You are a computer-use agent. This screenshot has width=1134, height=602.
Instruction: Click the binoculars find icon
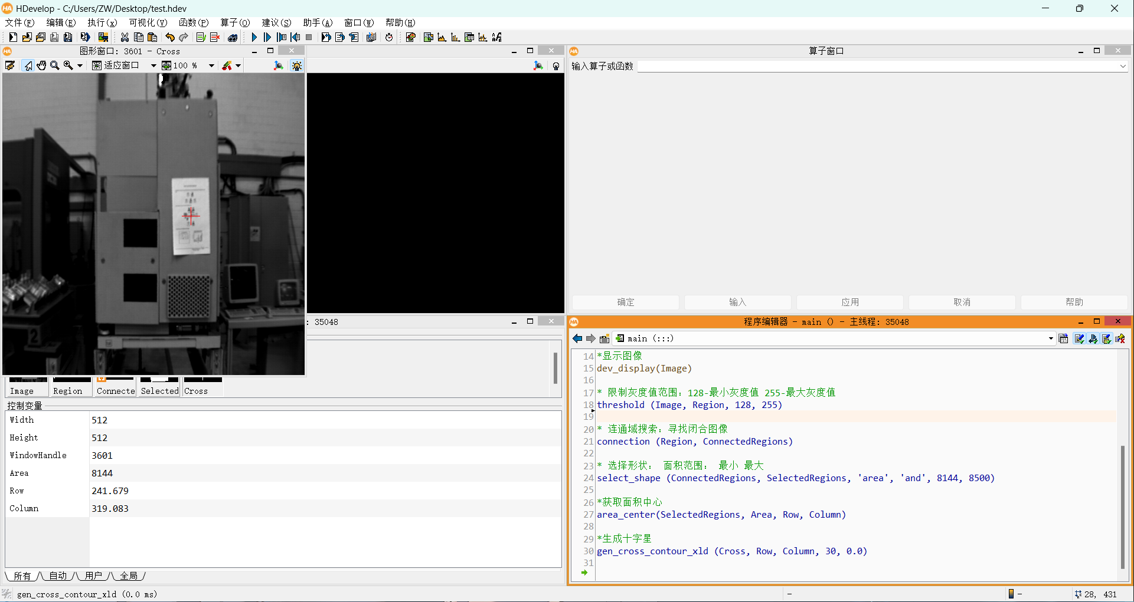pyautogui.click(x=233, y=37)
